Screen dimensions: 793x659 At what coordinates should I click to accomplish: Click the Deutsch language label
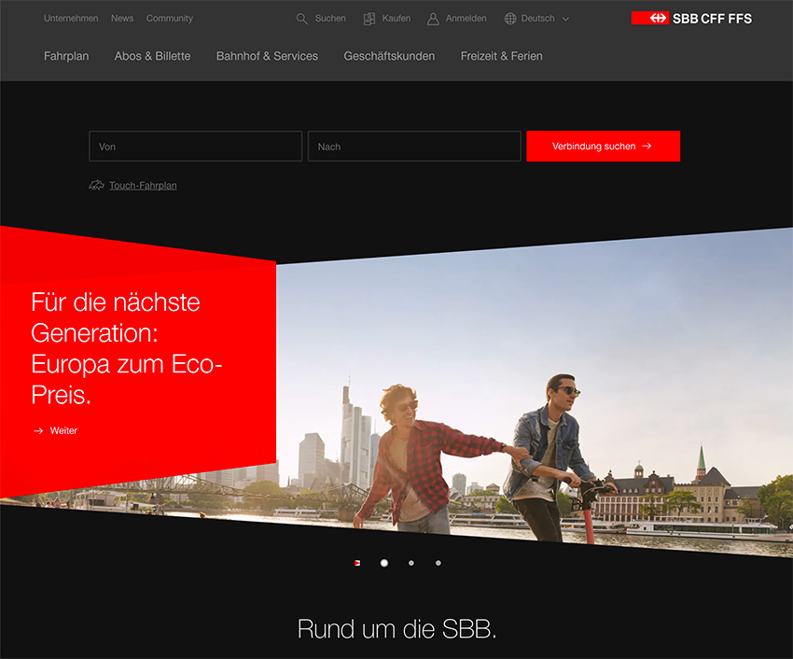click(537, 19)
